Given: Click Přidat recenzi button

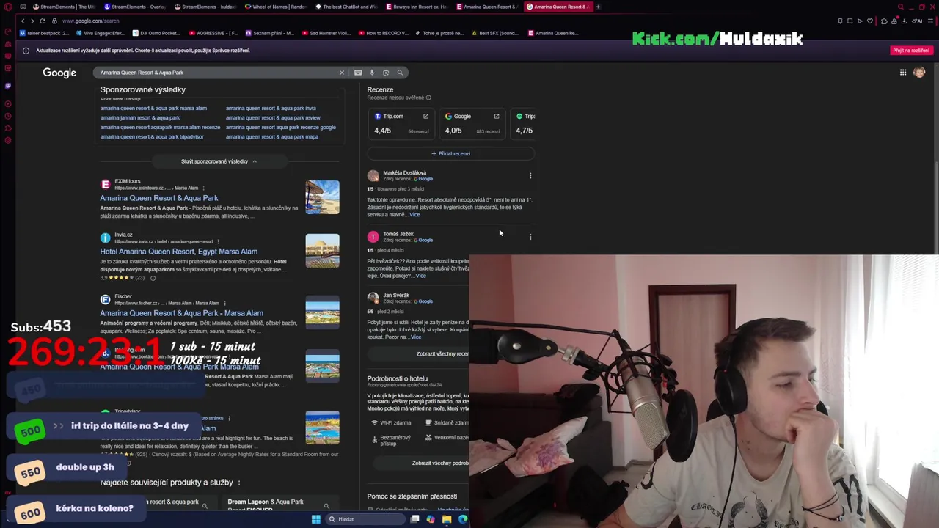Looking at the screenshot, I should point(450,153).
